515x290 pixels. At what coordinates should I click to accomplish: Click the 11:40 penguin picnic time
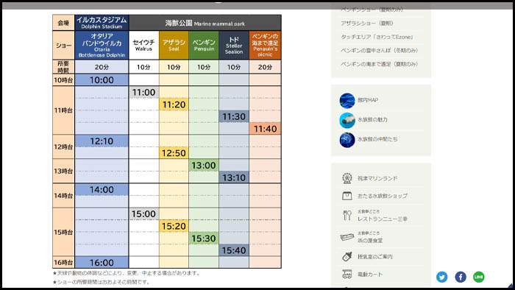pos(265,129)
